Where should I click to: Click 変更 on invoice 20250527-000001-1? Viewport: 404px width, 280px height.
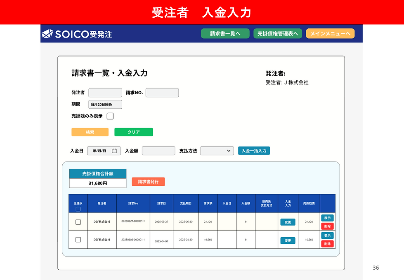pyautogui.click(x=288, y=222)
